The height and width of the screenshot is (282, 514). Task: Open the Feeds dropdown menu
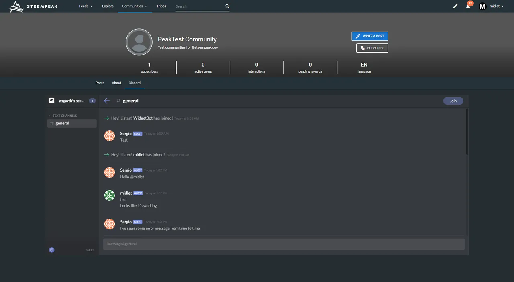(86, 6)
